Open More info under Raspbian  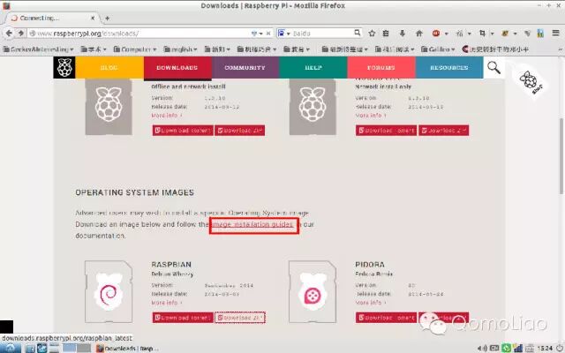pyautogui.click(x=167, y=303)
